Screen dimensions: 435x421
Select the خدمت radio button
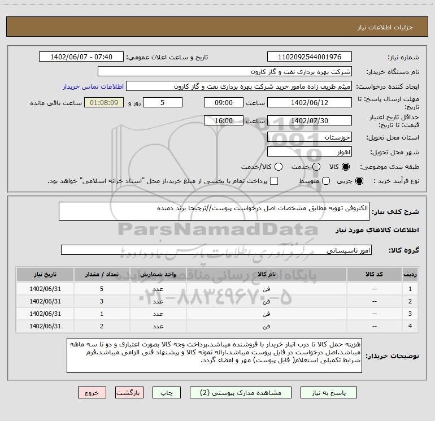tap(316, 167)
